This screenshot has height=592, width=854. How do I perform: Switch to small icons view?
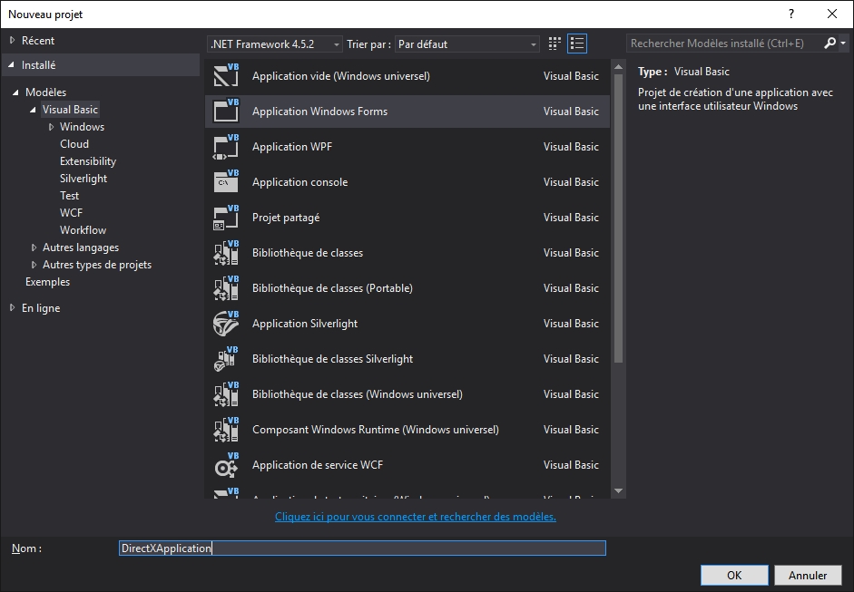click(x=555, y=44)
